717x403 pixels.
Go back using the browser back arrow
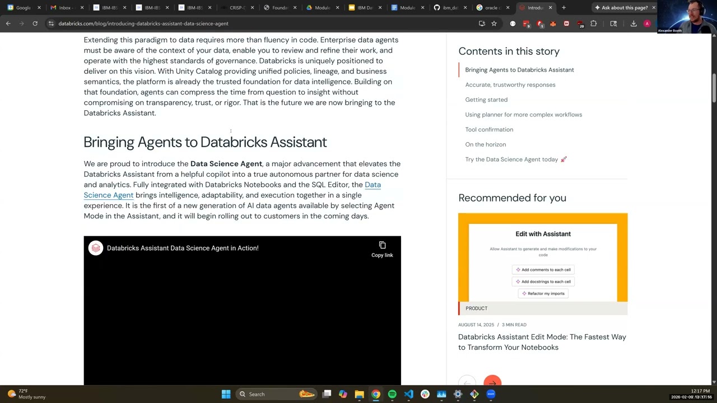click(x=8, y=24)
